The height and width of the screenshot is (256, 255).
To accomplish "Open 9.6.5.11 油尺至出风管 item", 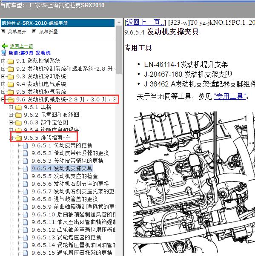I will 74,222.
